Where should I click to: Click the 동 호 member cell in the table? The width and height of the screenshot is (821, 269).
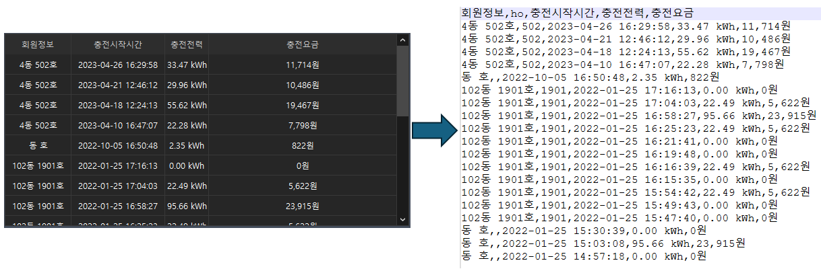(37, 146)
